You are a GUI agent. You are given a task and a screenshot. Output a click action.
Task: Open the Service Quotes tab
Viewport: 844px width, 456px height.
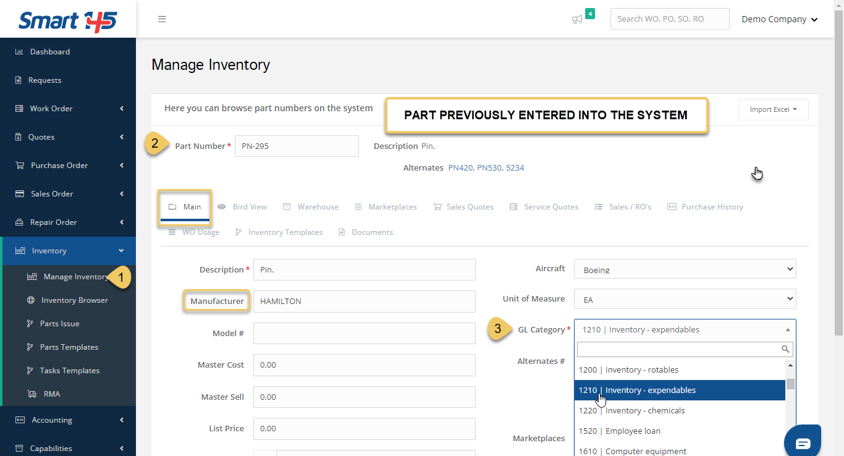point(544,207)
